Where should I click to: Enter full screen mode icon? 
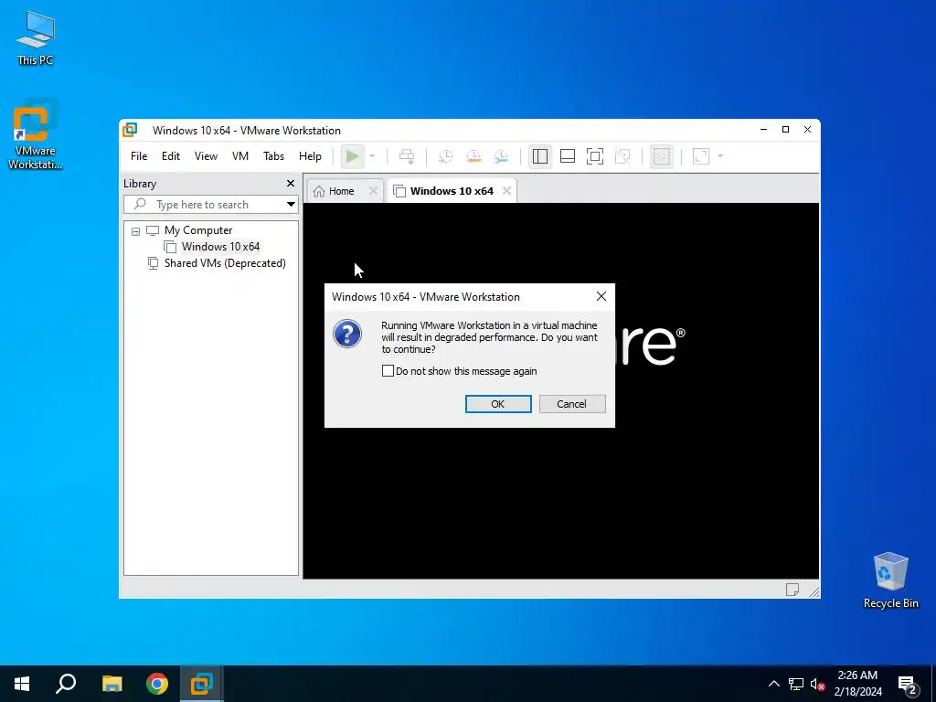coord(594,156)
